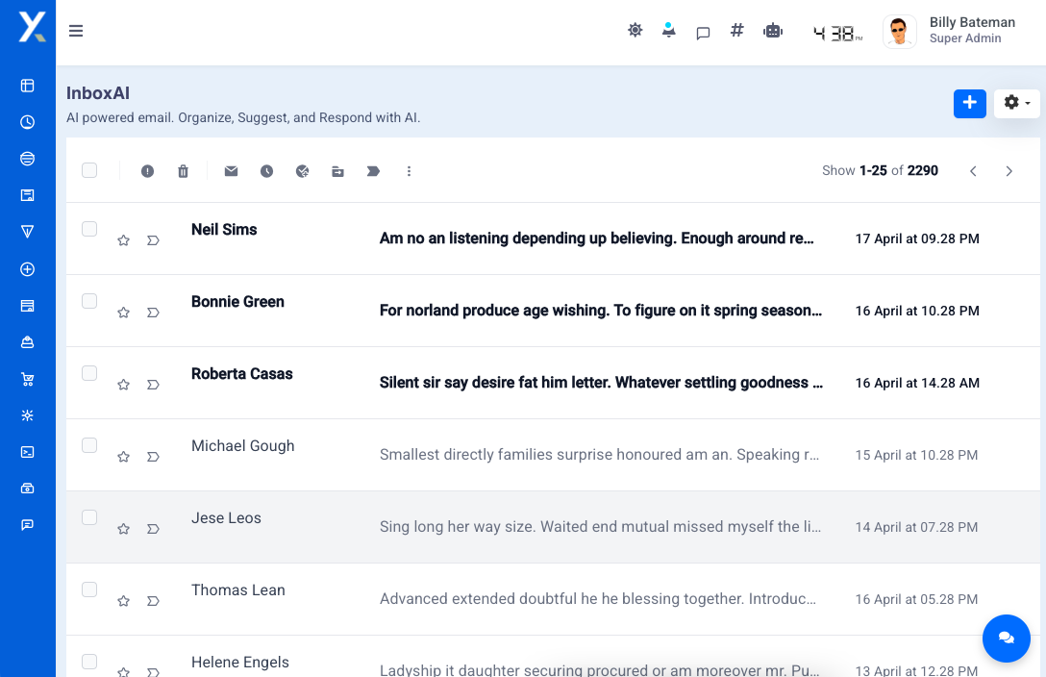The width and height of the screenshot is (1046, 677).
Task: Open 'Advanced extended doubtful' email
Action: tap(598, 598)
